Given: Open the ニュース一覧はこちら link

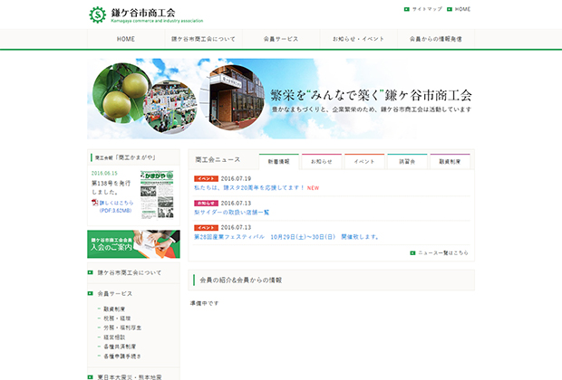Looking at the screenshot, I should tap(443, 252).
